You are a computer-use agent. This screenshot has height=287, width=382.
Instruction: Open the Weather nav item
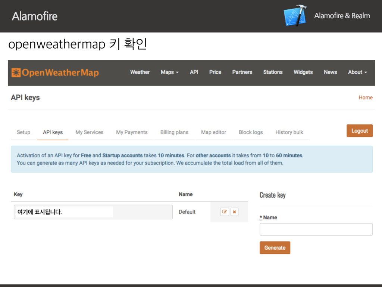140,72
